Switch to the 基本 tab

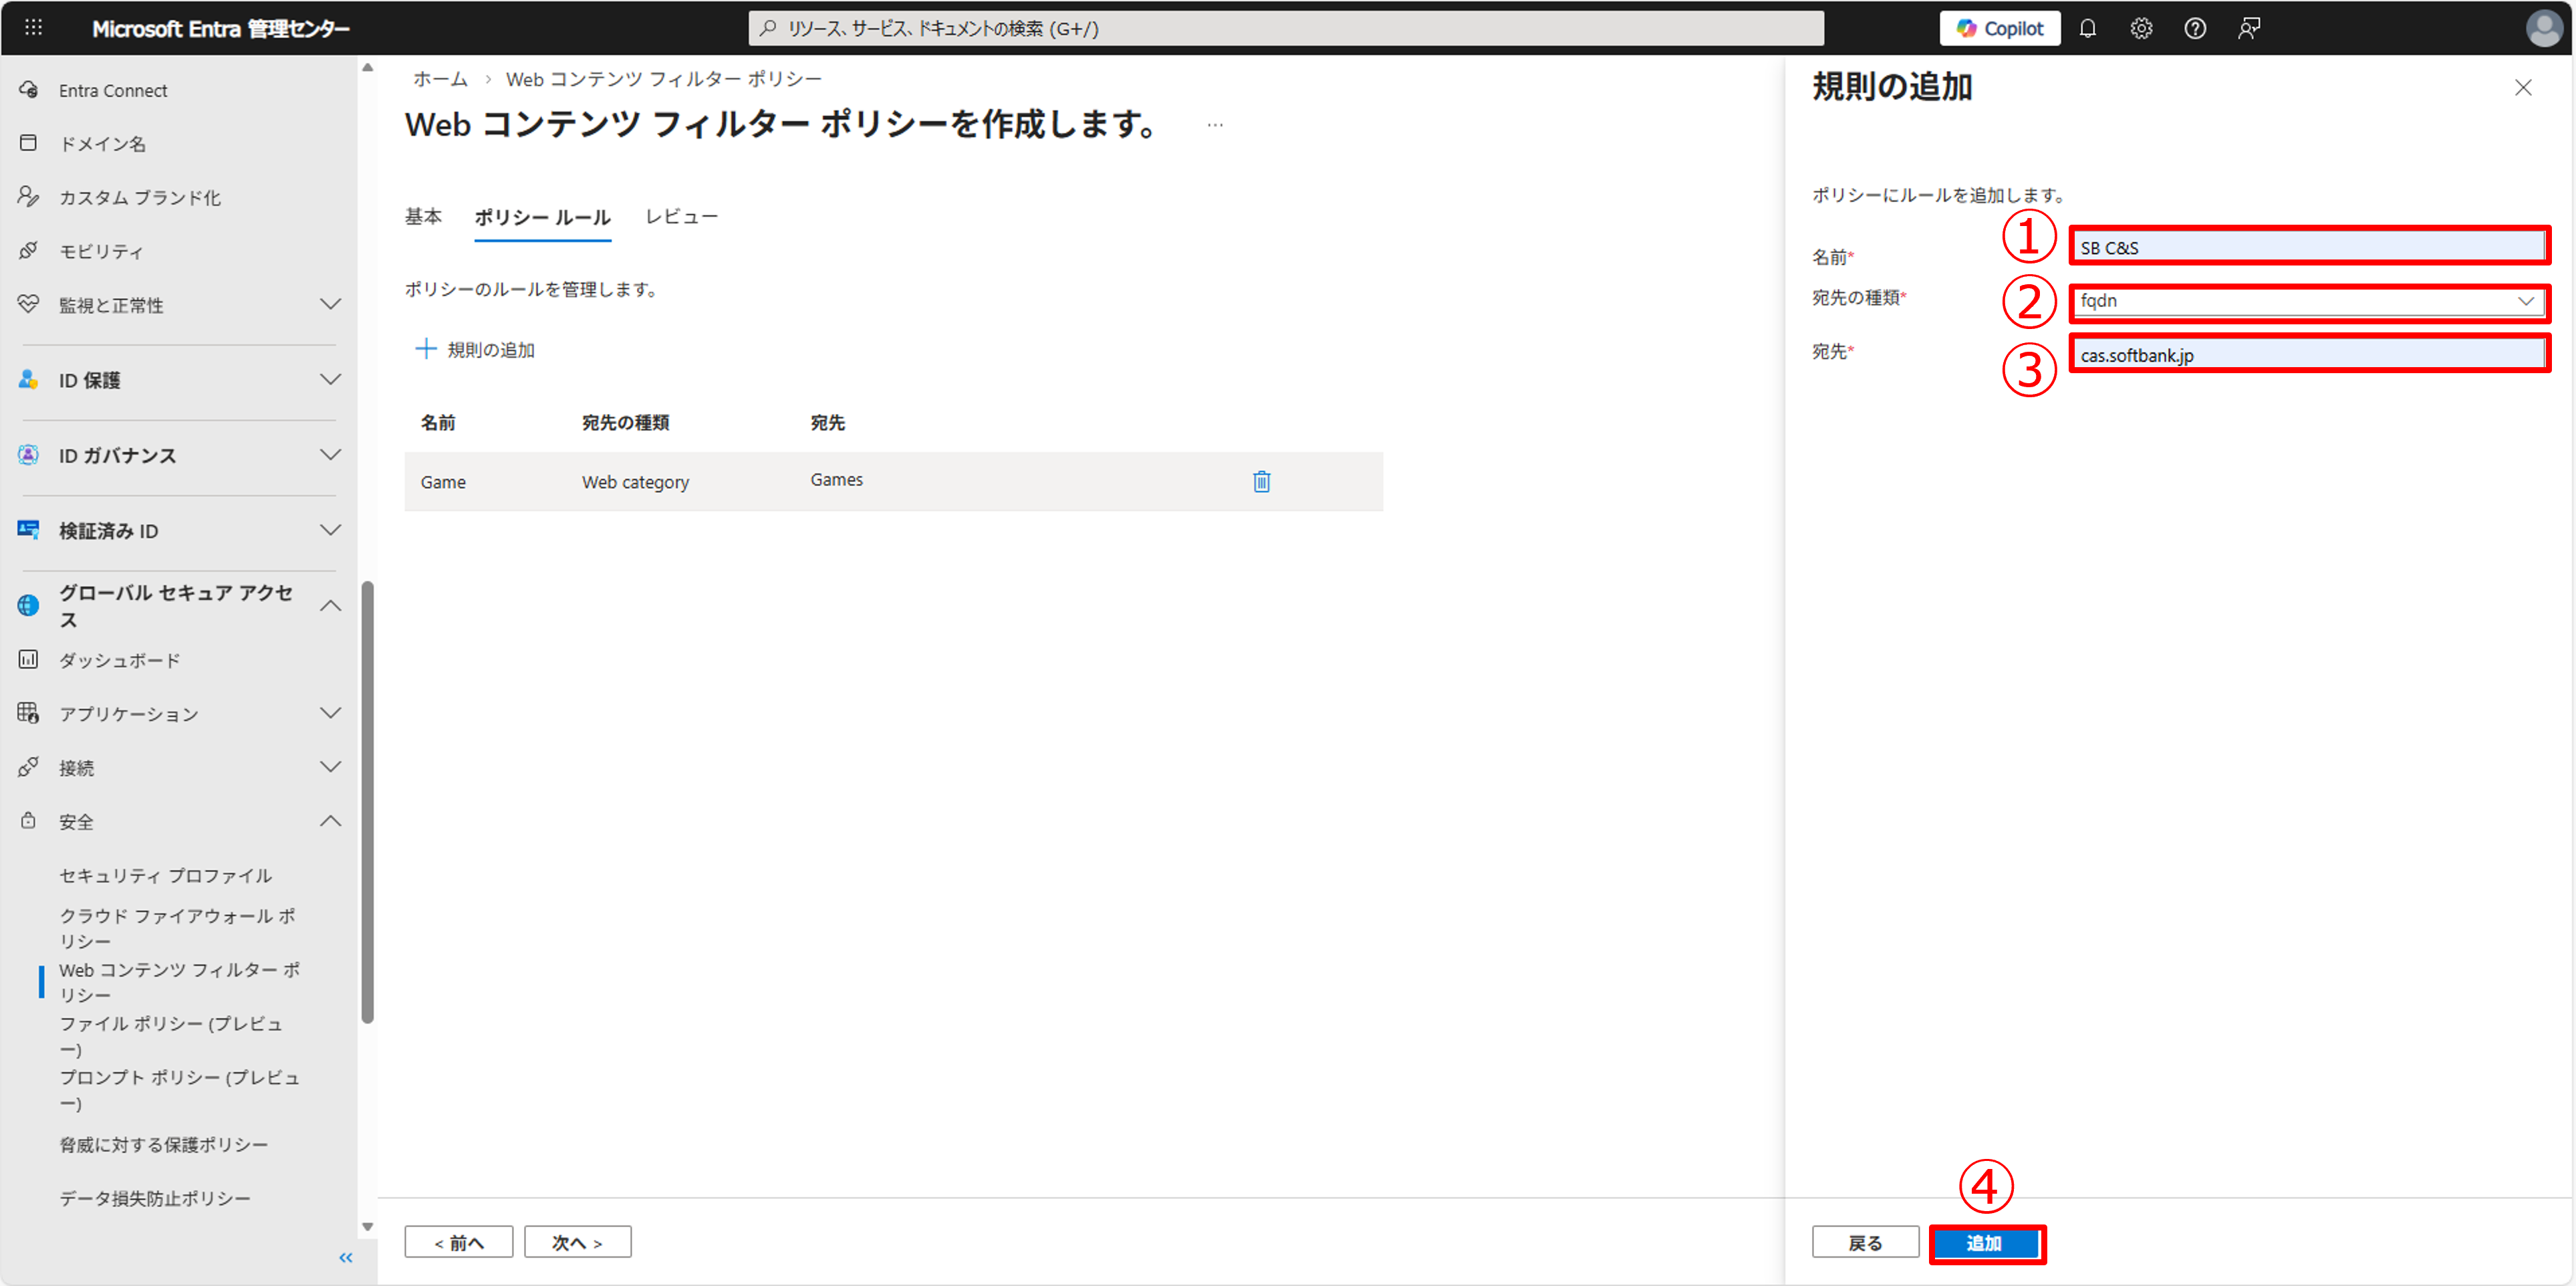[423, 216]
